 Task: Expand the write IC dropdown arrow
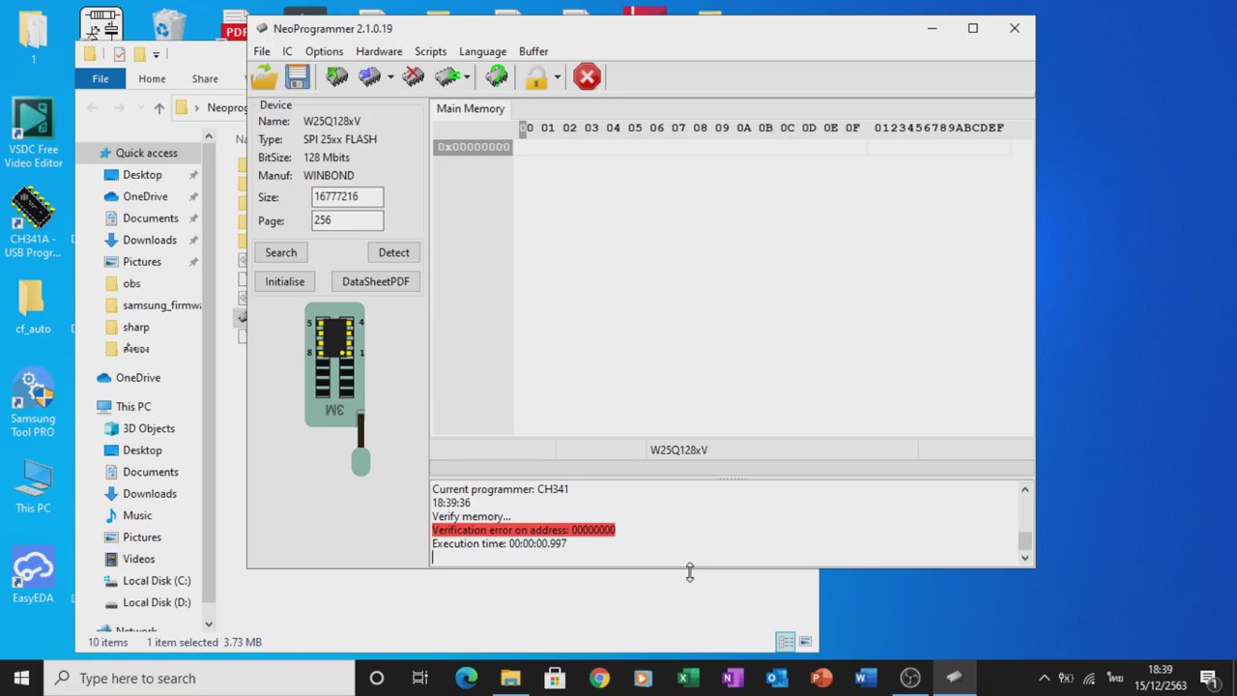coord(390,77)
